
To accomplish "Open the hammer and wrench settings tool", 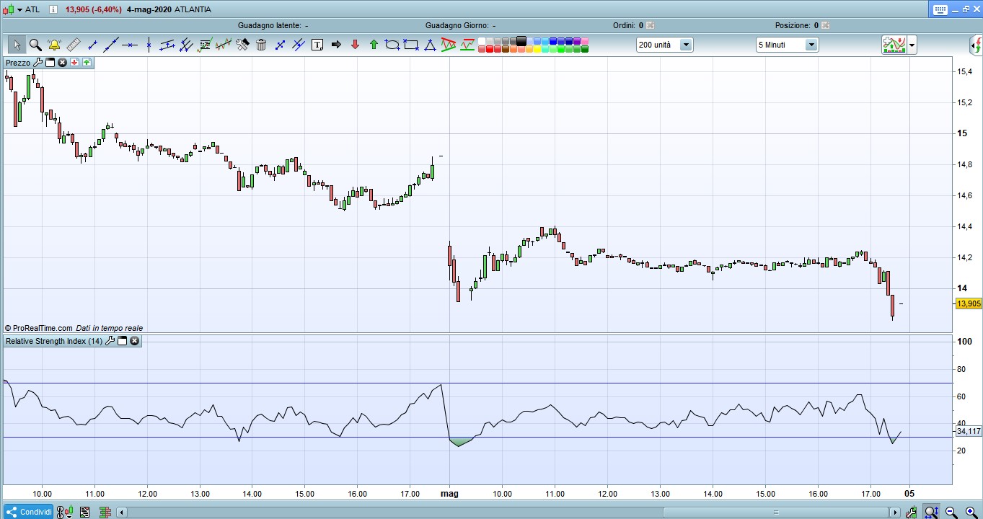I will 242,45.
